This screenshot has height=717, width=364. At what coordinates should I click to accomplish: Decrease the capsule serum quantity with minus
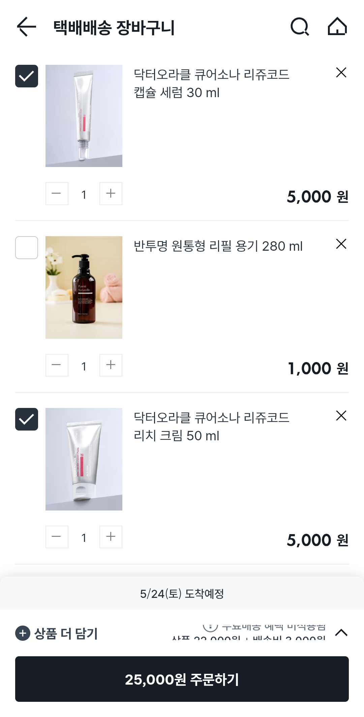[57, 194]
